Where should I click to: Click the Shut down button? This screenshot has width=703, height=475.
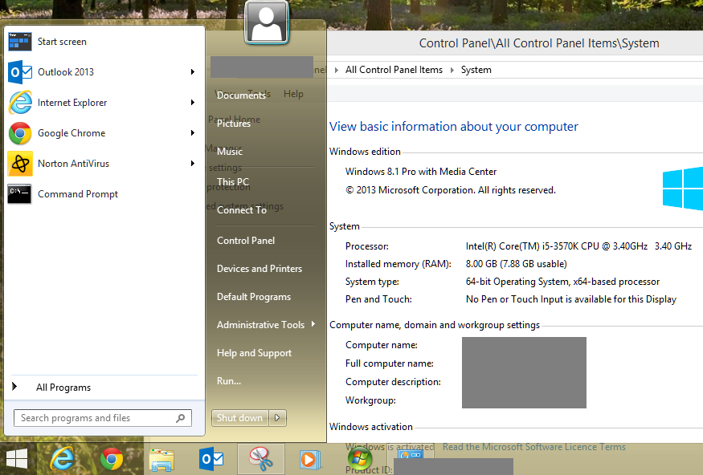click(x=240, y=418)
